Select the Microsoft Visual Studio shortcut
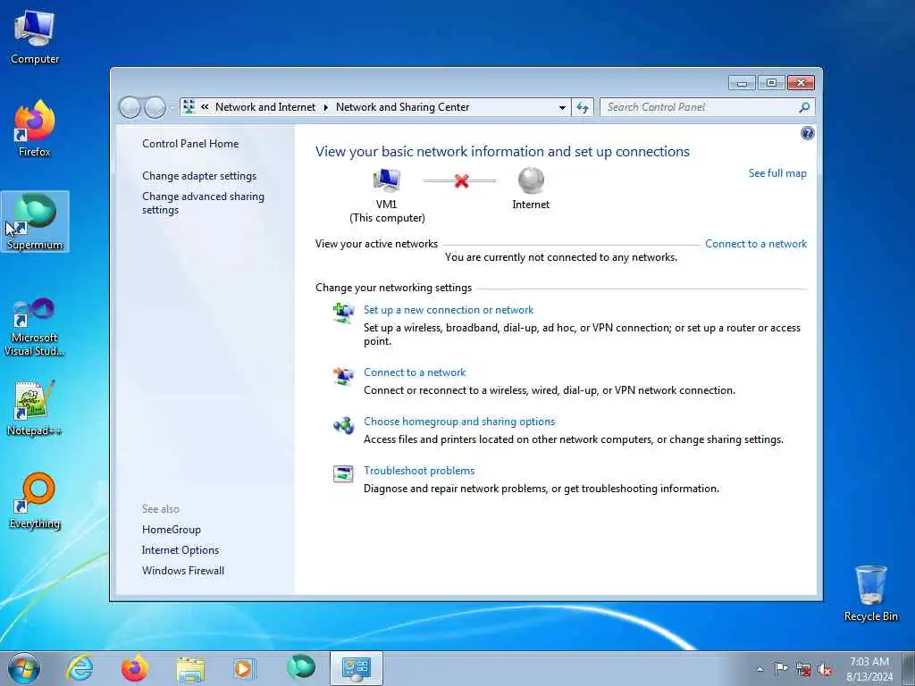The height and width of the screenshot is (686, 915). coord(35,327)
